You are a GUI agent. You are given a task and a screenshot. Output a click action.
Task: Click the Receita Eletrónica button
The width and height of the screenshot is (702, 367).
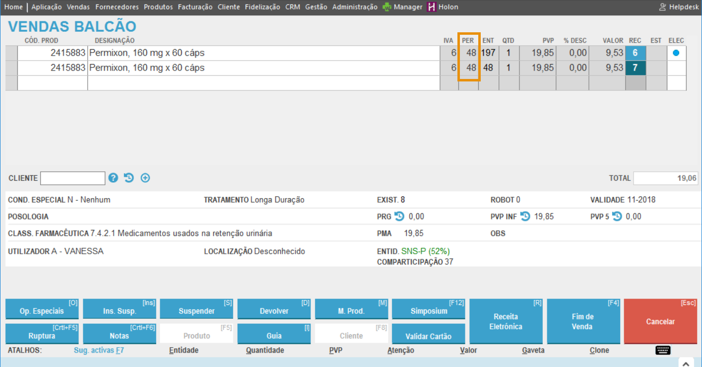506,321
